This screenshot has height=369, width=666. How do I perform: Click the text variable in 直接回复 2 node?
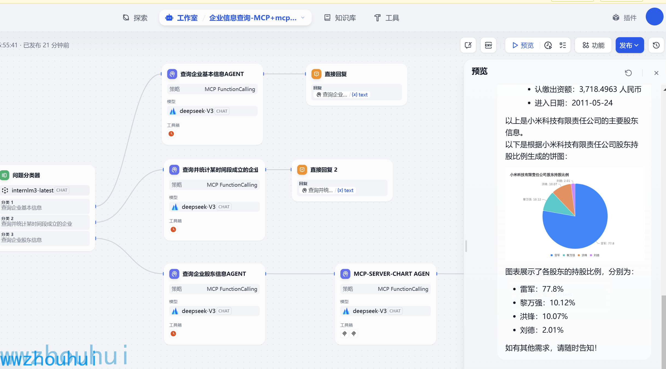tap(346, 190)
